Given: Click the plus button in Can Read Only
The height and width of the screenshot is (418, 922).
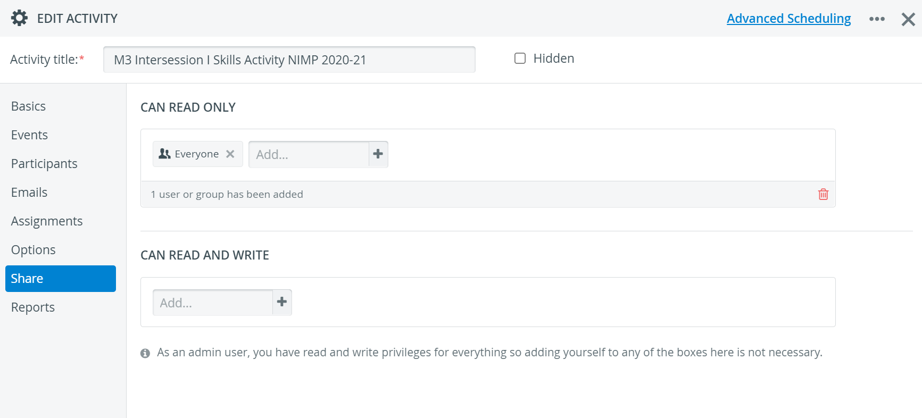Looking at the screenshot, I should 378,154.
